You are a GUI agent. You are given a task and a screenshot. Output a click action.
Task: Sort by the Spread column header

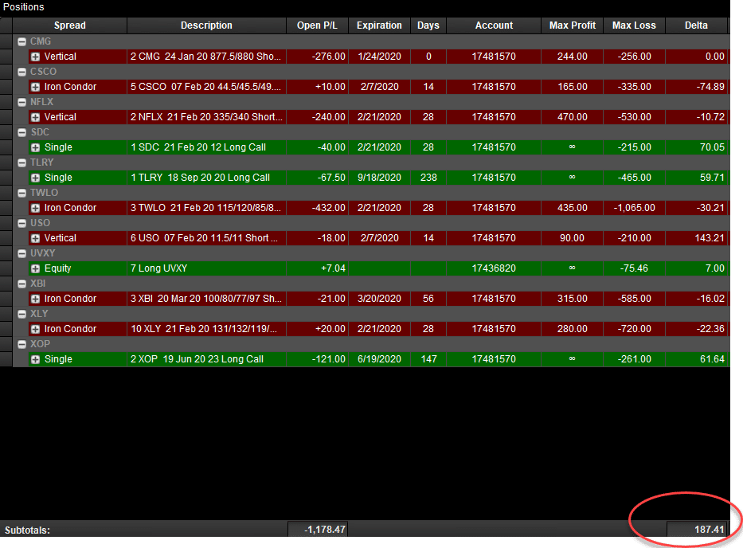[69, 25]
